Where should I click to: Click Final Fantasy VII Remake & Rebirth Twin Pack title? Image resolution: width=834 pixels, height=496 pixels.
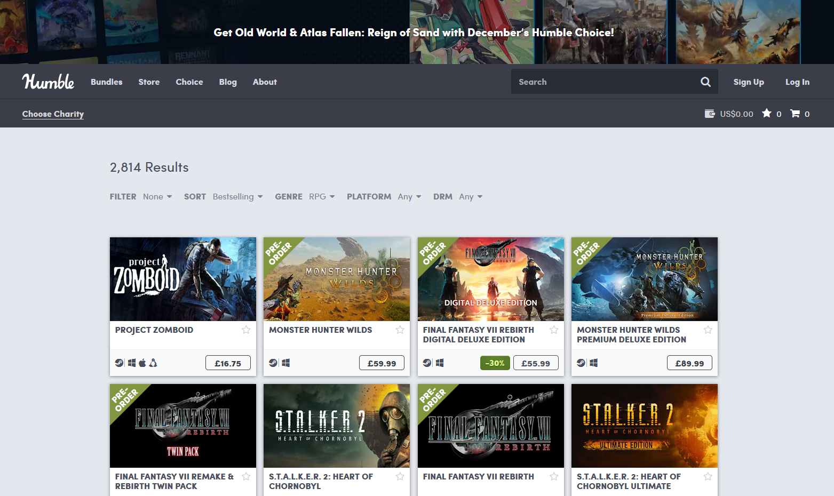click(x=174, y=481)
